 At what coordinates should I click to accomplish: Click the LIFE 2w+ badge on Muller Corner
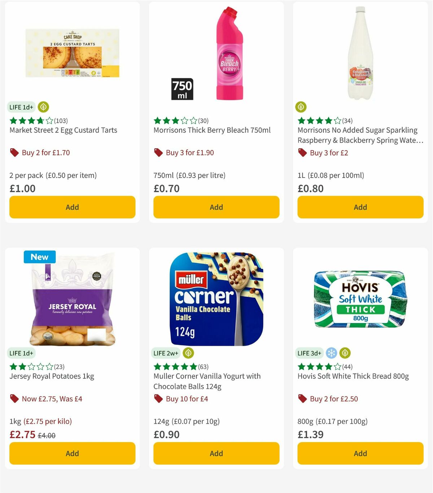165,353
